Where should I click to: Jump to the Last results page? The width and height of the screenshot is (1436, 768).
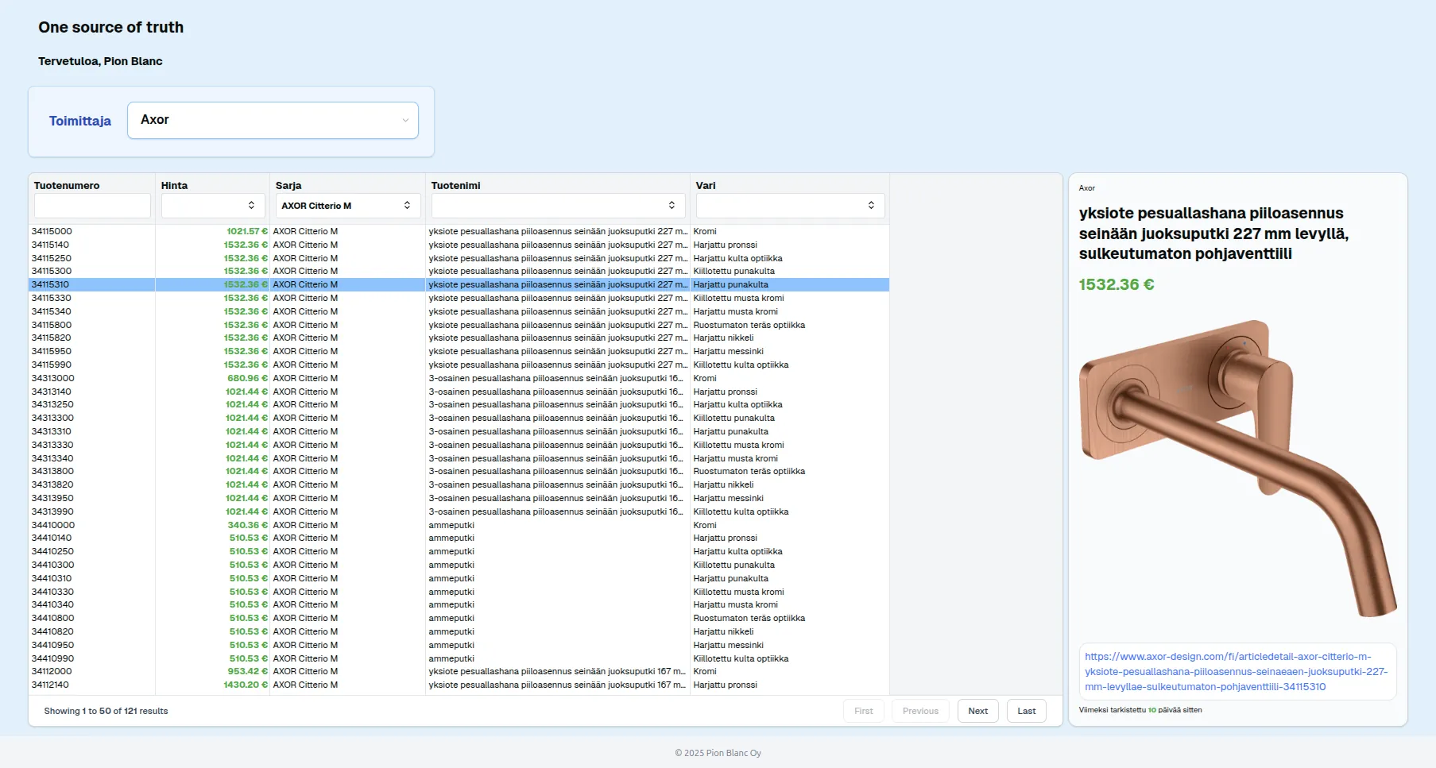tap(1027, 711)
